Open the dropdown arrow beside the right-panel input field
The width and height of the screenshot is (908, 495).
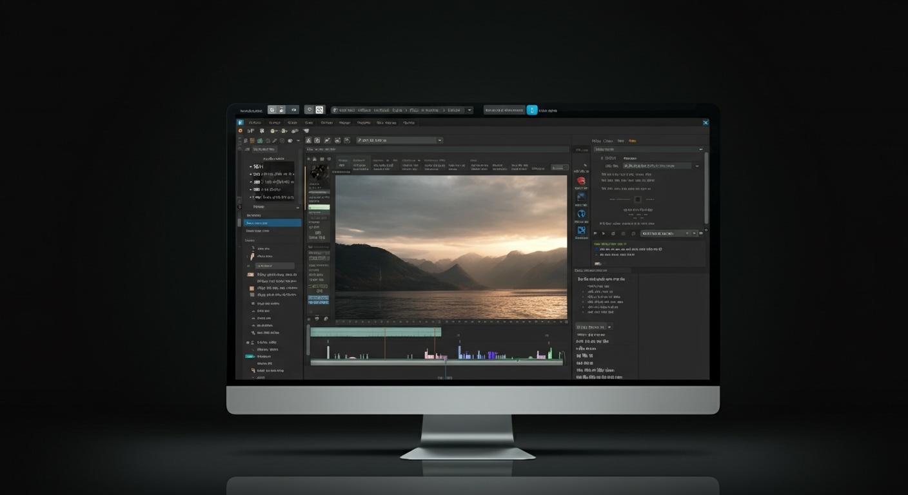697,166
